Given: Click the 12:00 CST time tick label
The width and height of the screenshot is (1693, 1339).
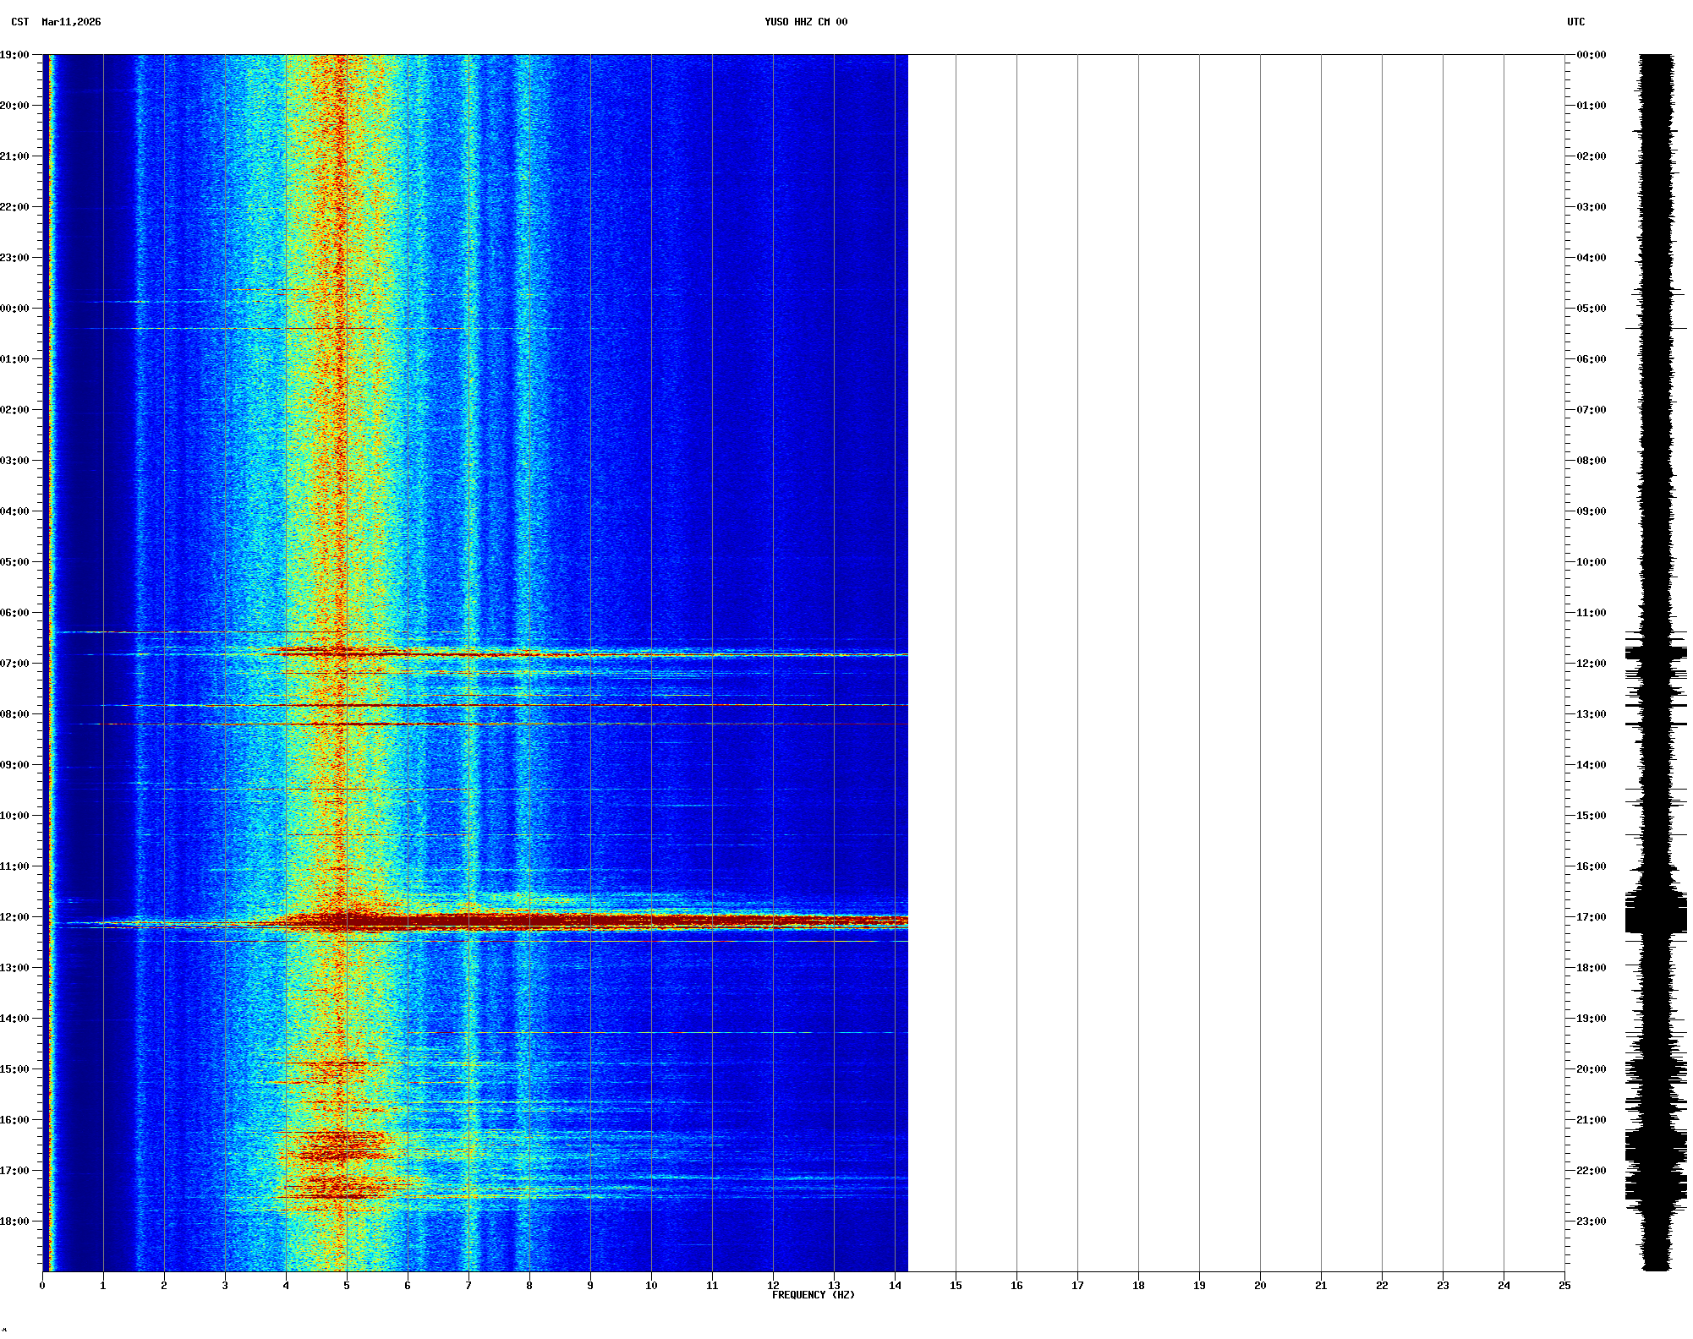Looking at the screenshot, I should point(14,917).
